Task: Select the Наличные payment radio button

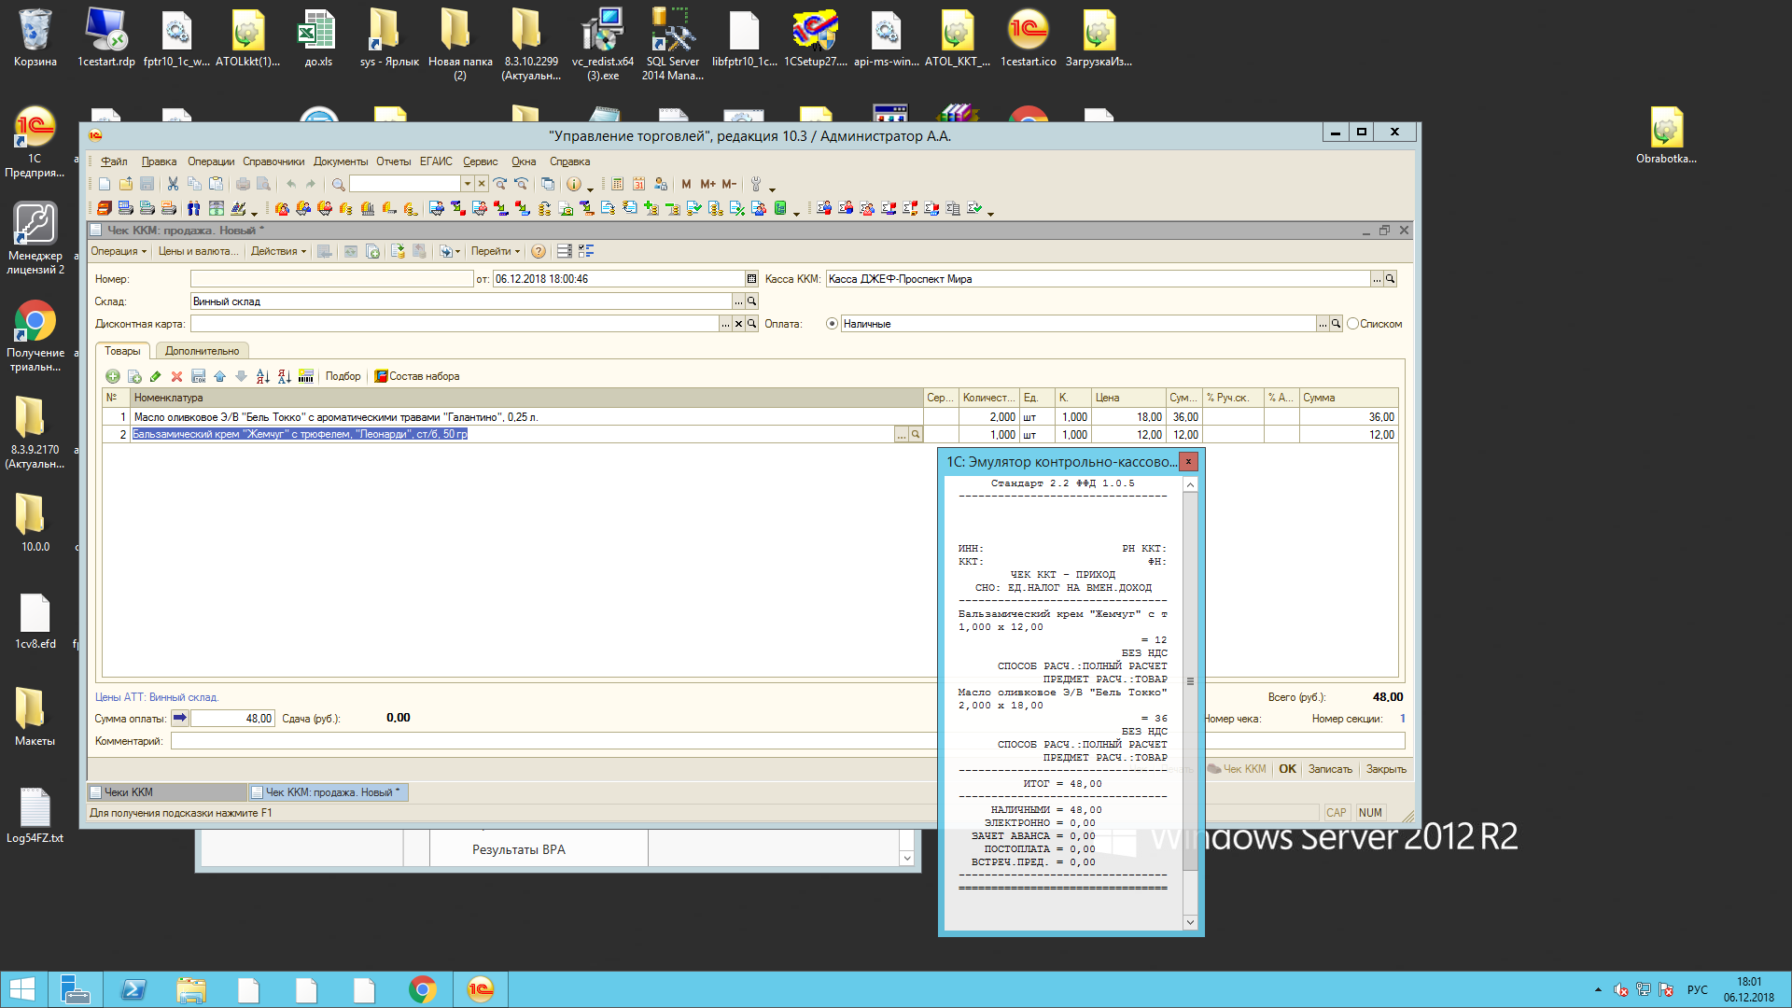Action: (x=832, y=324)
